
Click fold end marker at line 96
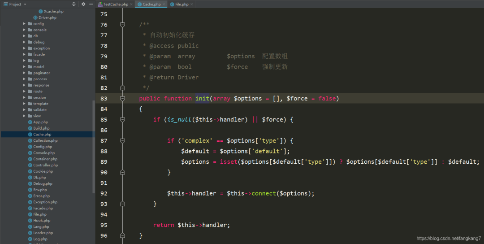122,235
